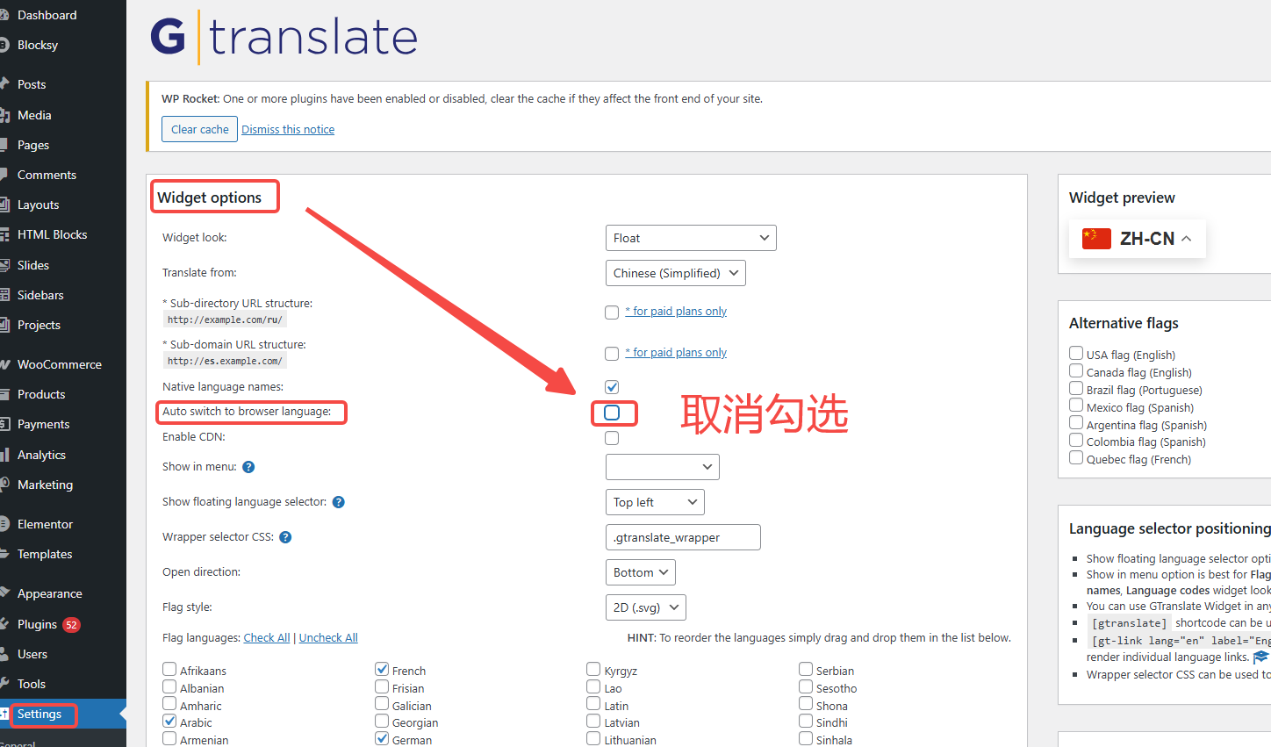Open WooCommerce in the admin sidebar
Image resolution: width=1271 pixels, height=747 pixels.
pos(60,364)
